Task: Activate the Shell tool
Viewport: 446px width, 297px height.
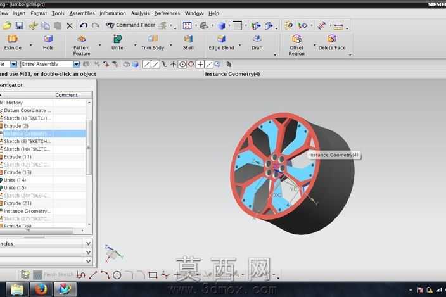Action: tap(188, 42)
